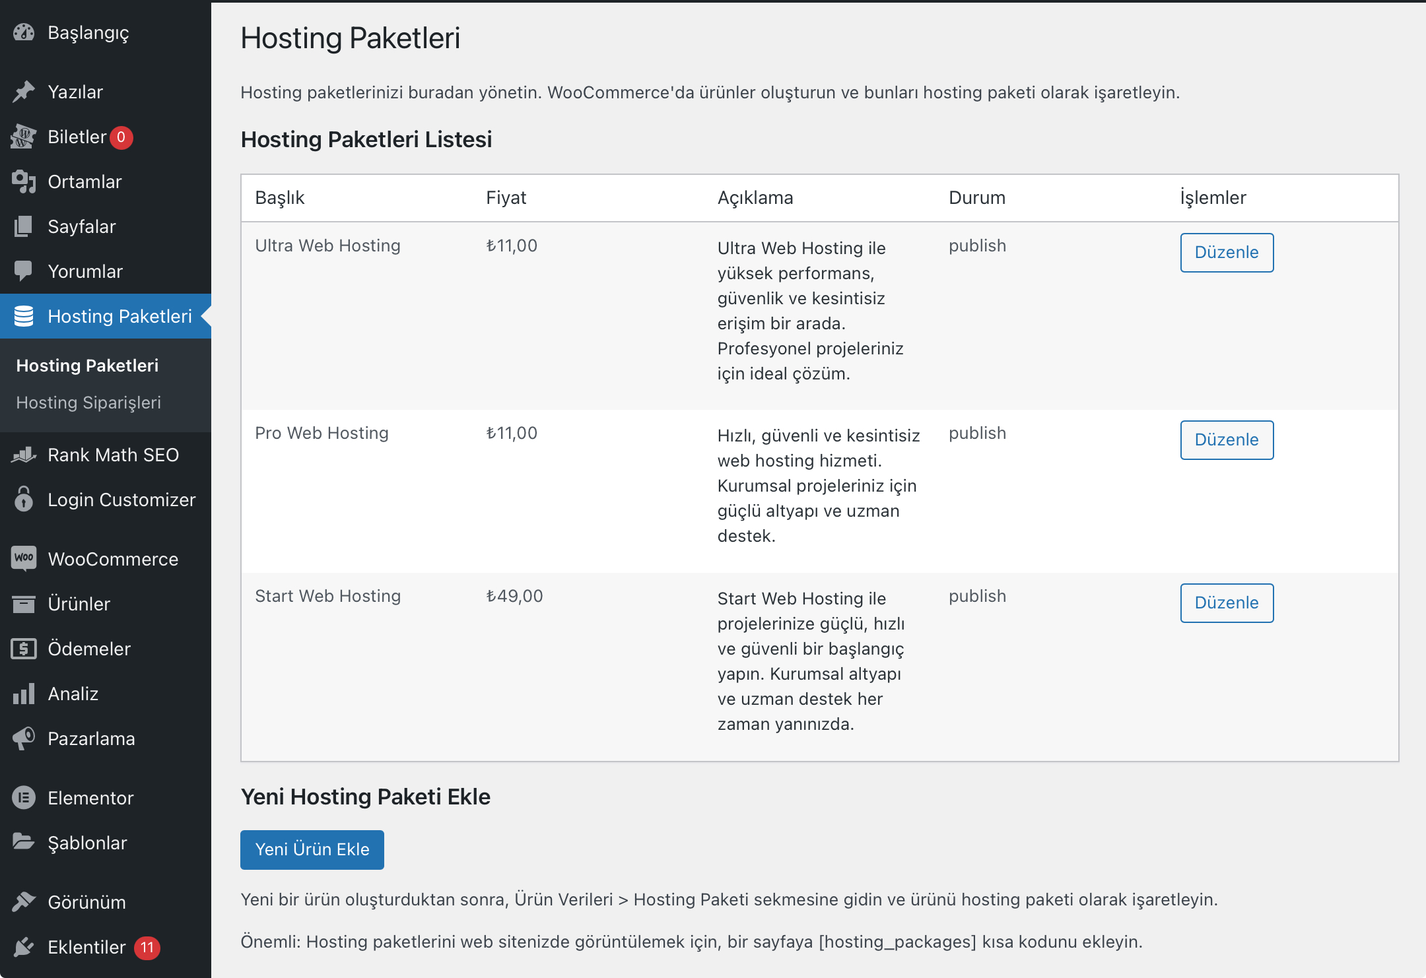Open the Şablonlar templates menu
This screenshot has height=978, width=1426.
[106, 843]
